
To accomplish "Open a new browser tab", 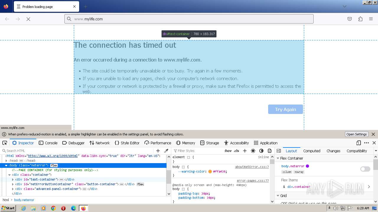I will coord(86,6).
